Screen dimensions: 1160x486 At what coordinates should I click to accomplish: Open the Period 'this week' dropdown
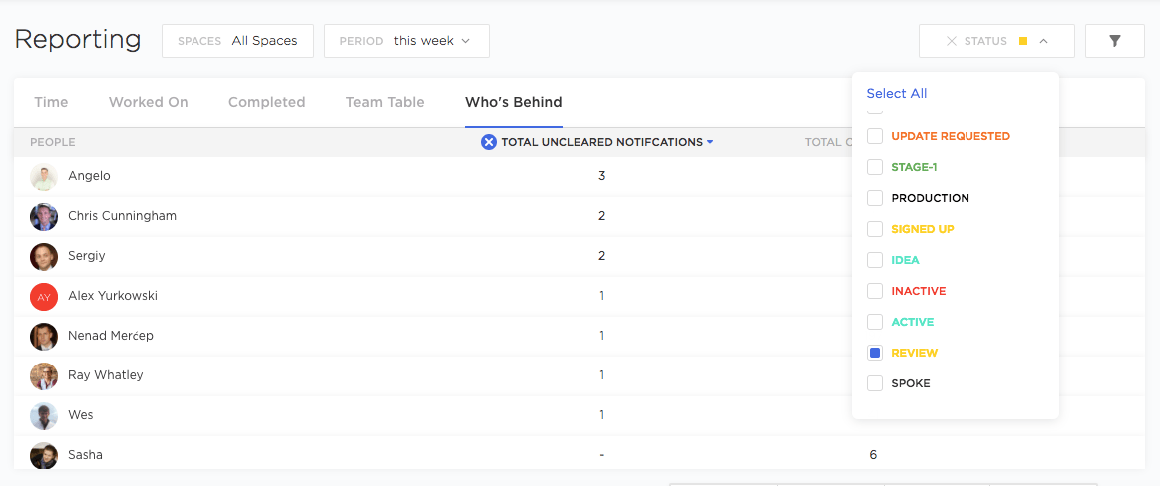point(407,41)
